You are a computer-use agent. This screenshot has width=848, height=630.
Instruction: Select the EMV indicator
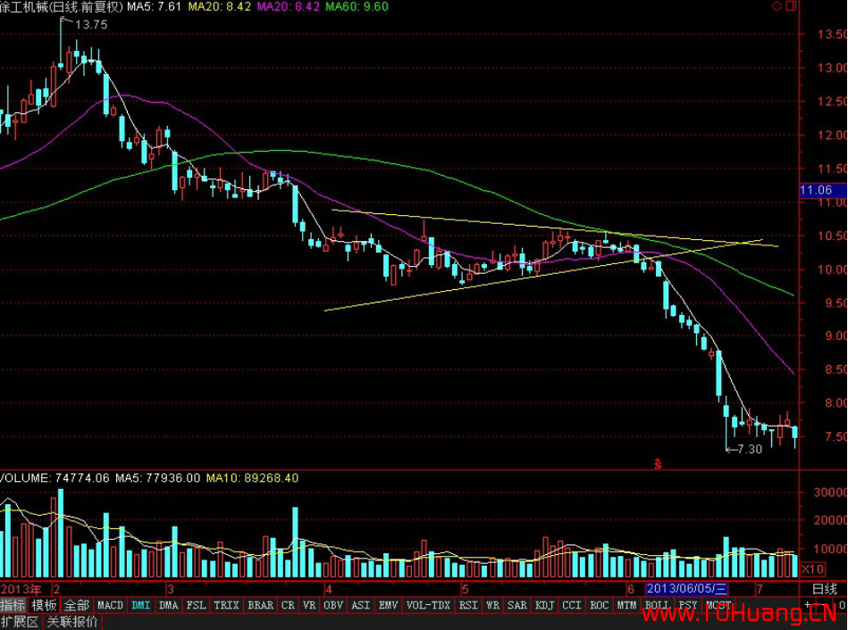[389, 605]
